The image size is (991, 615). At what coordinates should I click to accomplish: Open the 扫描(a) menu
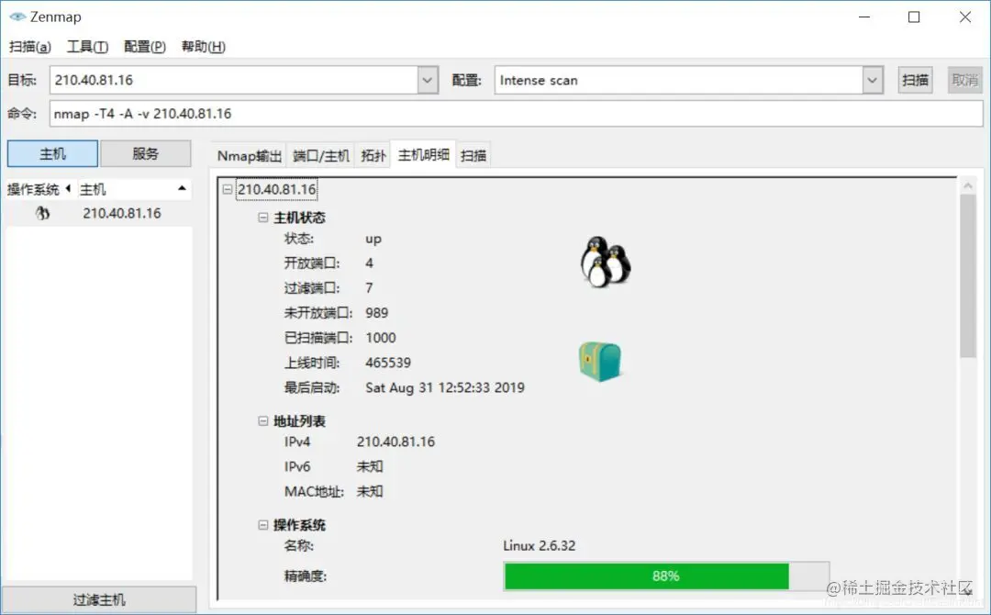click(29, 47)
